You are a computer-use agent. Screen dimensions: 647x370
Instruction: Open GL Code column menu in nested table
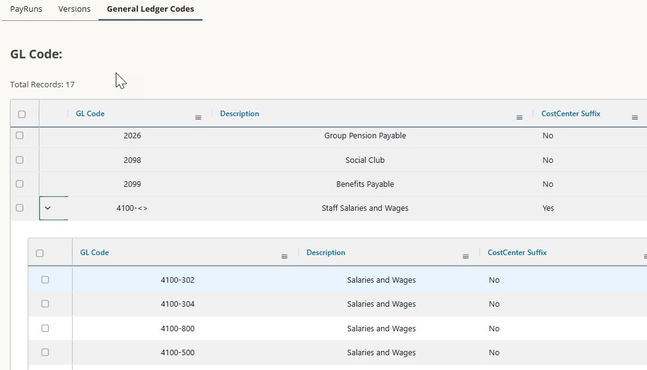point(284,256)
